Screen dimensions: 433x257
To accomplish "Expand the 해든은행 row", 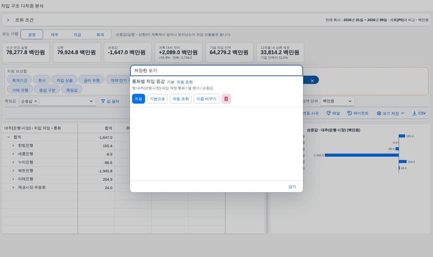I will pos(13,170).
